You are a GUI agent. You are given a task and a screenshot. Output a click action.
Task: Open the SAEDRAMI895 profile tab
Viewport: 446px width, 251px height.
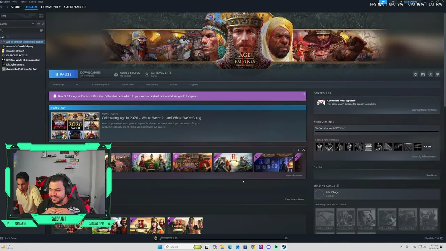tap(75, 7)
